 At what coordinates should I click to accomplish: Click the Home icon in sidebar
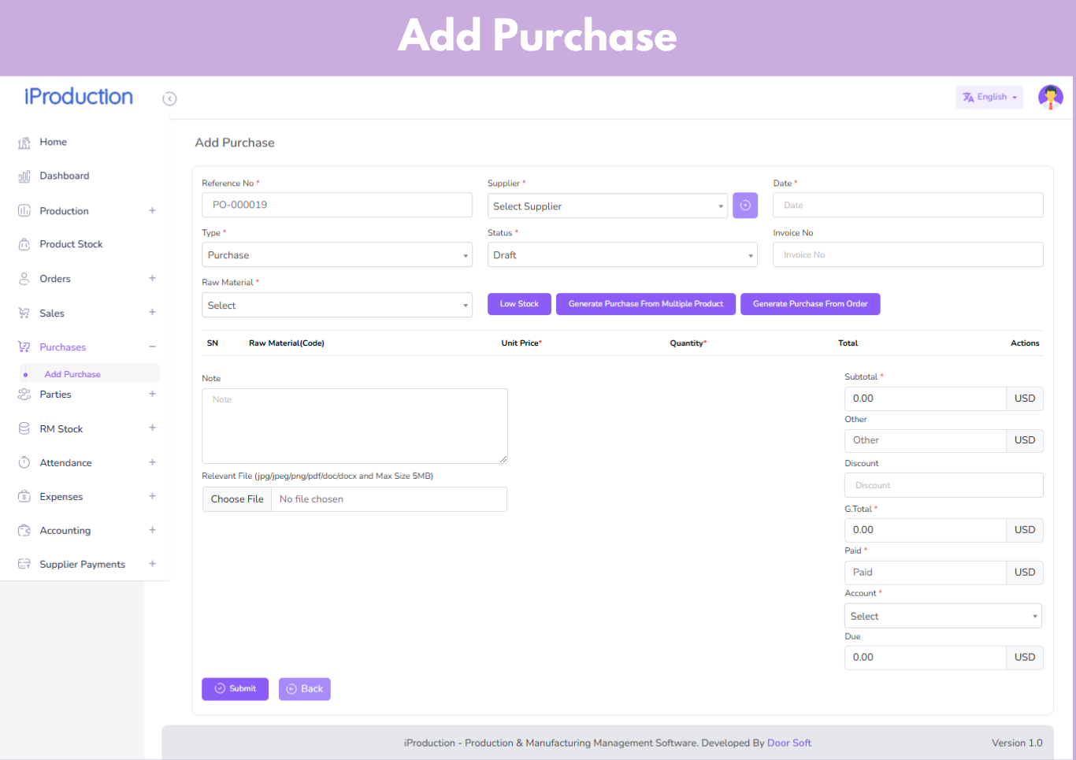(x=24, y=143)
